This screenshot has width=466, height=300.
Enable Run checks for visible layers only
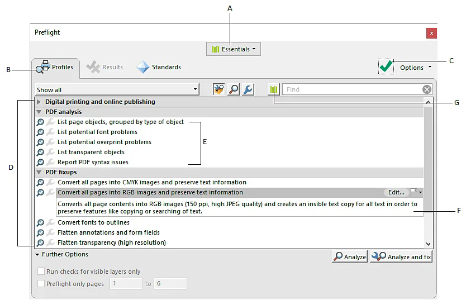[41, 272]
